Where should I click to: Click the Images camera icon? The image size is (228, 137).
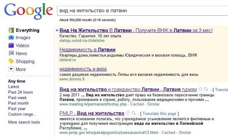11,38
